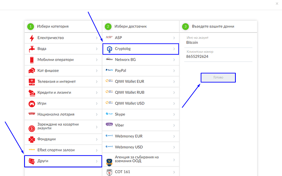Viewport: 282px width, 176px height.
Task: Click the Cryptobg shield logo
Action: [110, 49]
